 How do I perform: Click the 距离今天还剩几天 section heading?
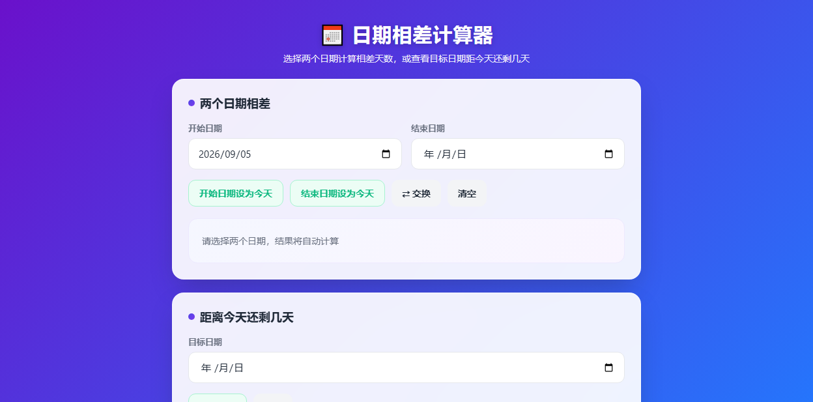[247, 317]
